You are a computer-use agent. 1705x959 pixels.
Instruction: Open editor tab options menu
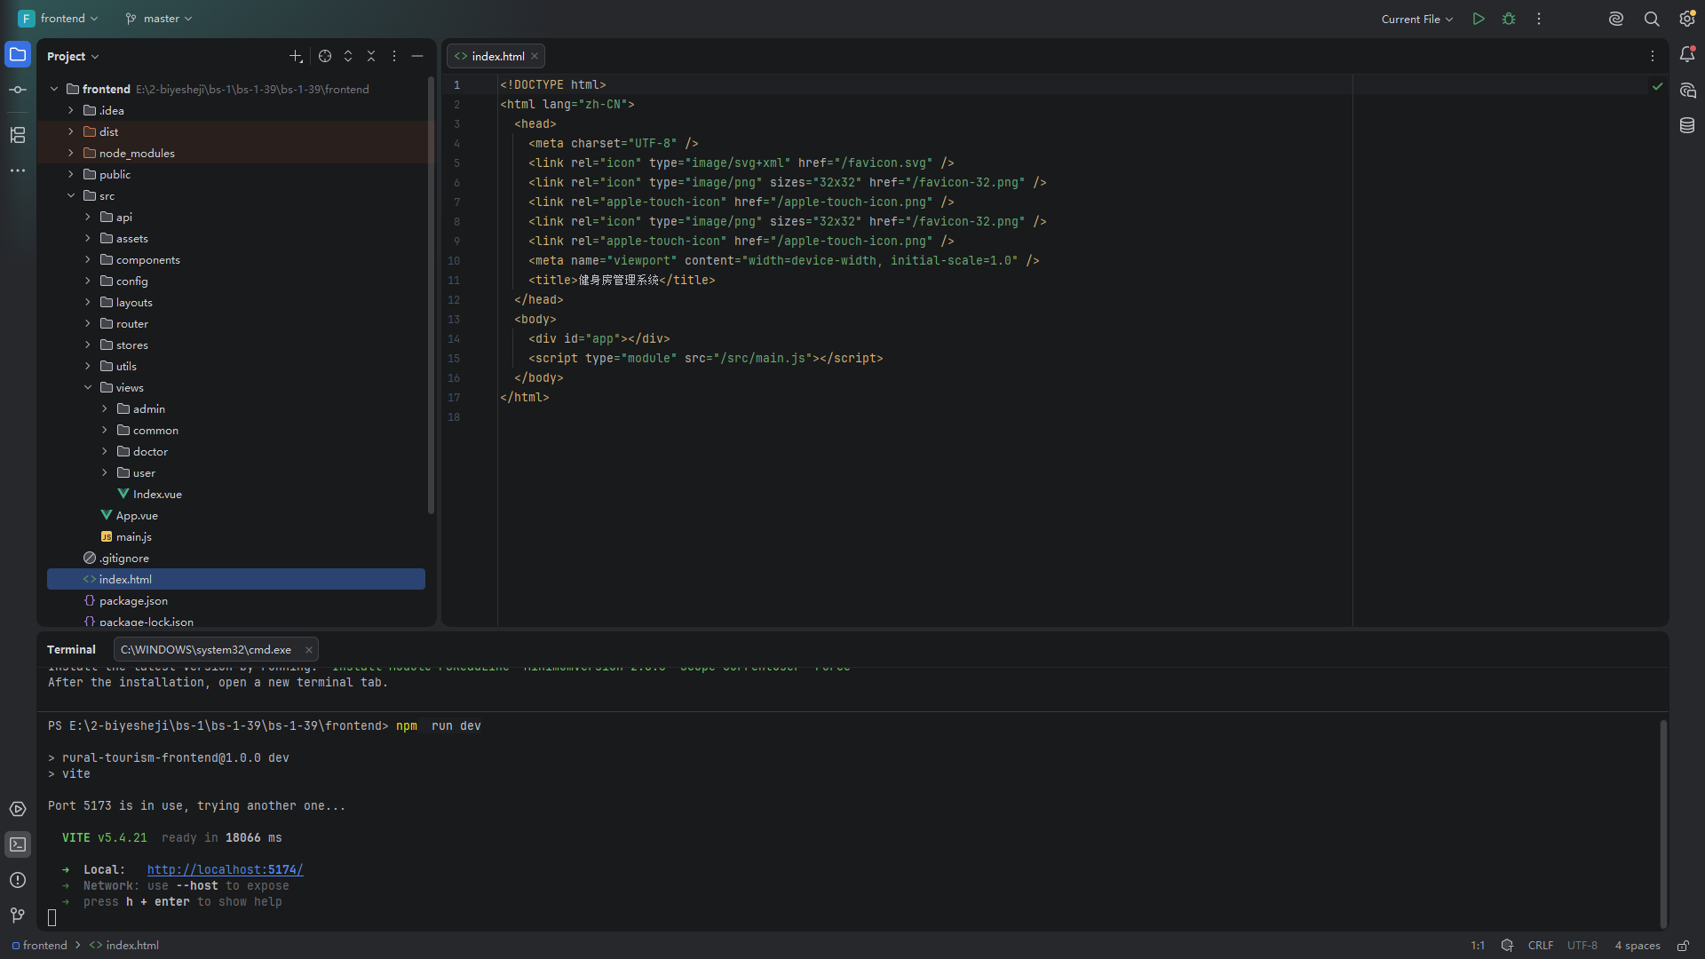[x=1653, y=56]
